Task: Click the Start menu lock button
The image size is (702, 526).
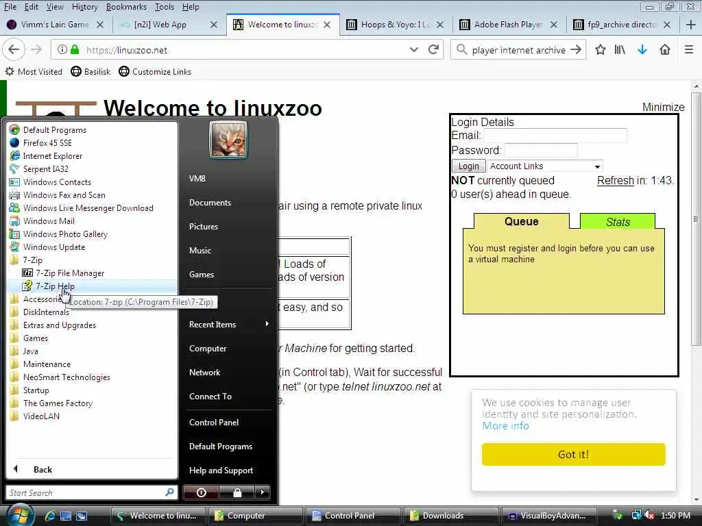Action: point(237,492)
